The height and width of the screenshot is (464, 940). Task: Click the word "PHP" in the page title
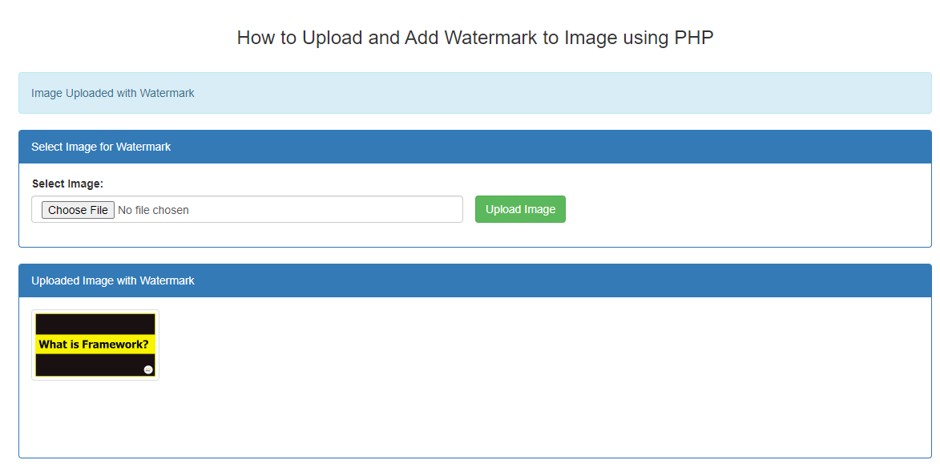tap(694, 38)
